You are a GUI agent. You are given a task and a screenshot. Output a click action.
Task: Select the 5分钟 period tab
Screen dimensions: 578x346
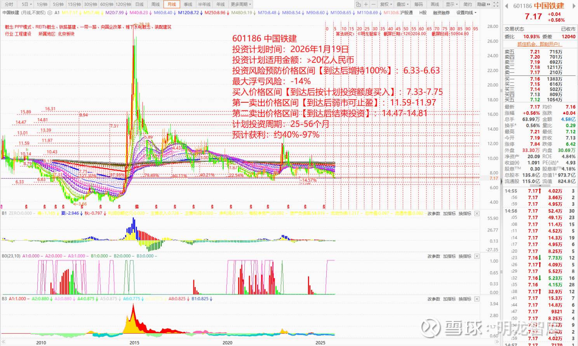[58, 4]
